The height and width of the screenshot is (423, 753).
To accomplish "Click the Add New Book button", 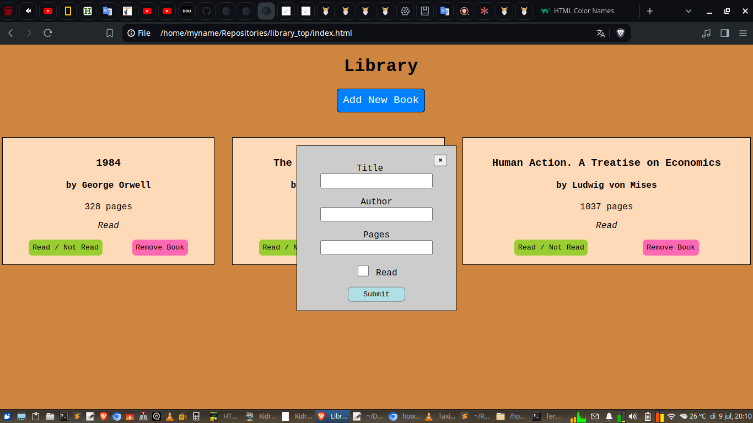I will 380,100.
